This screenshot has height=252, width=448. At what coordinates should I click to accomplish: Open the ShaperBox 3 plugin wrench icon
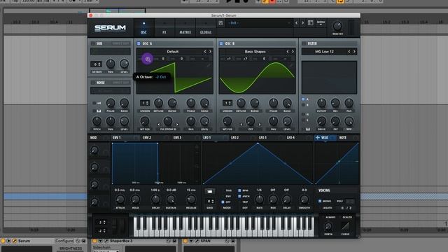click(x=106, y=241)
